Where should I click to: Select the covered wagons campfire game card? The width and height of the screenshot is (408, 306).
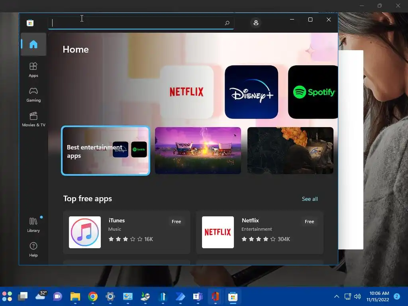(x=198, y=151)
